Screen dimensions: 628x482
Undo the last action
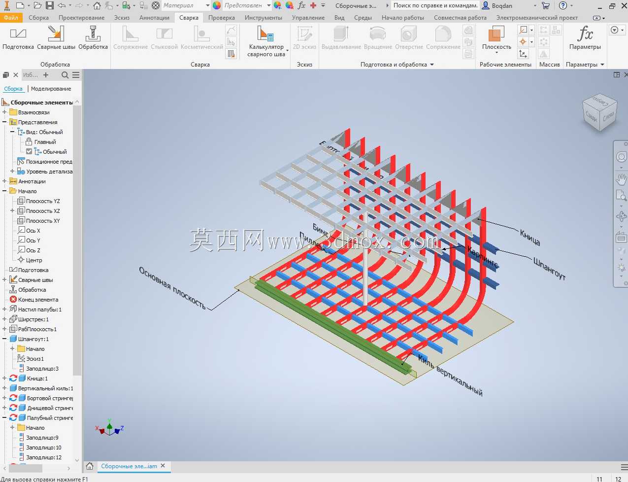(x=61, y=5)
